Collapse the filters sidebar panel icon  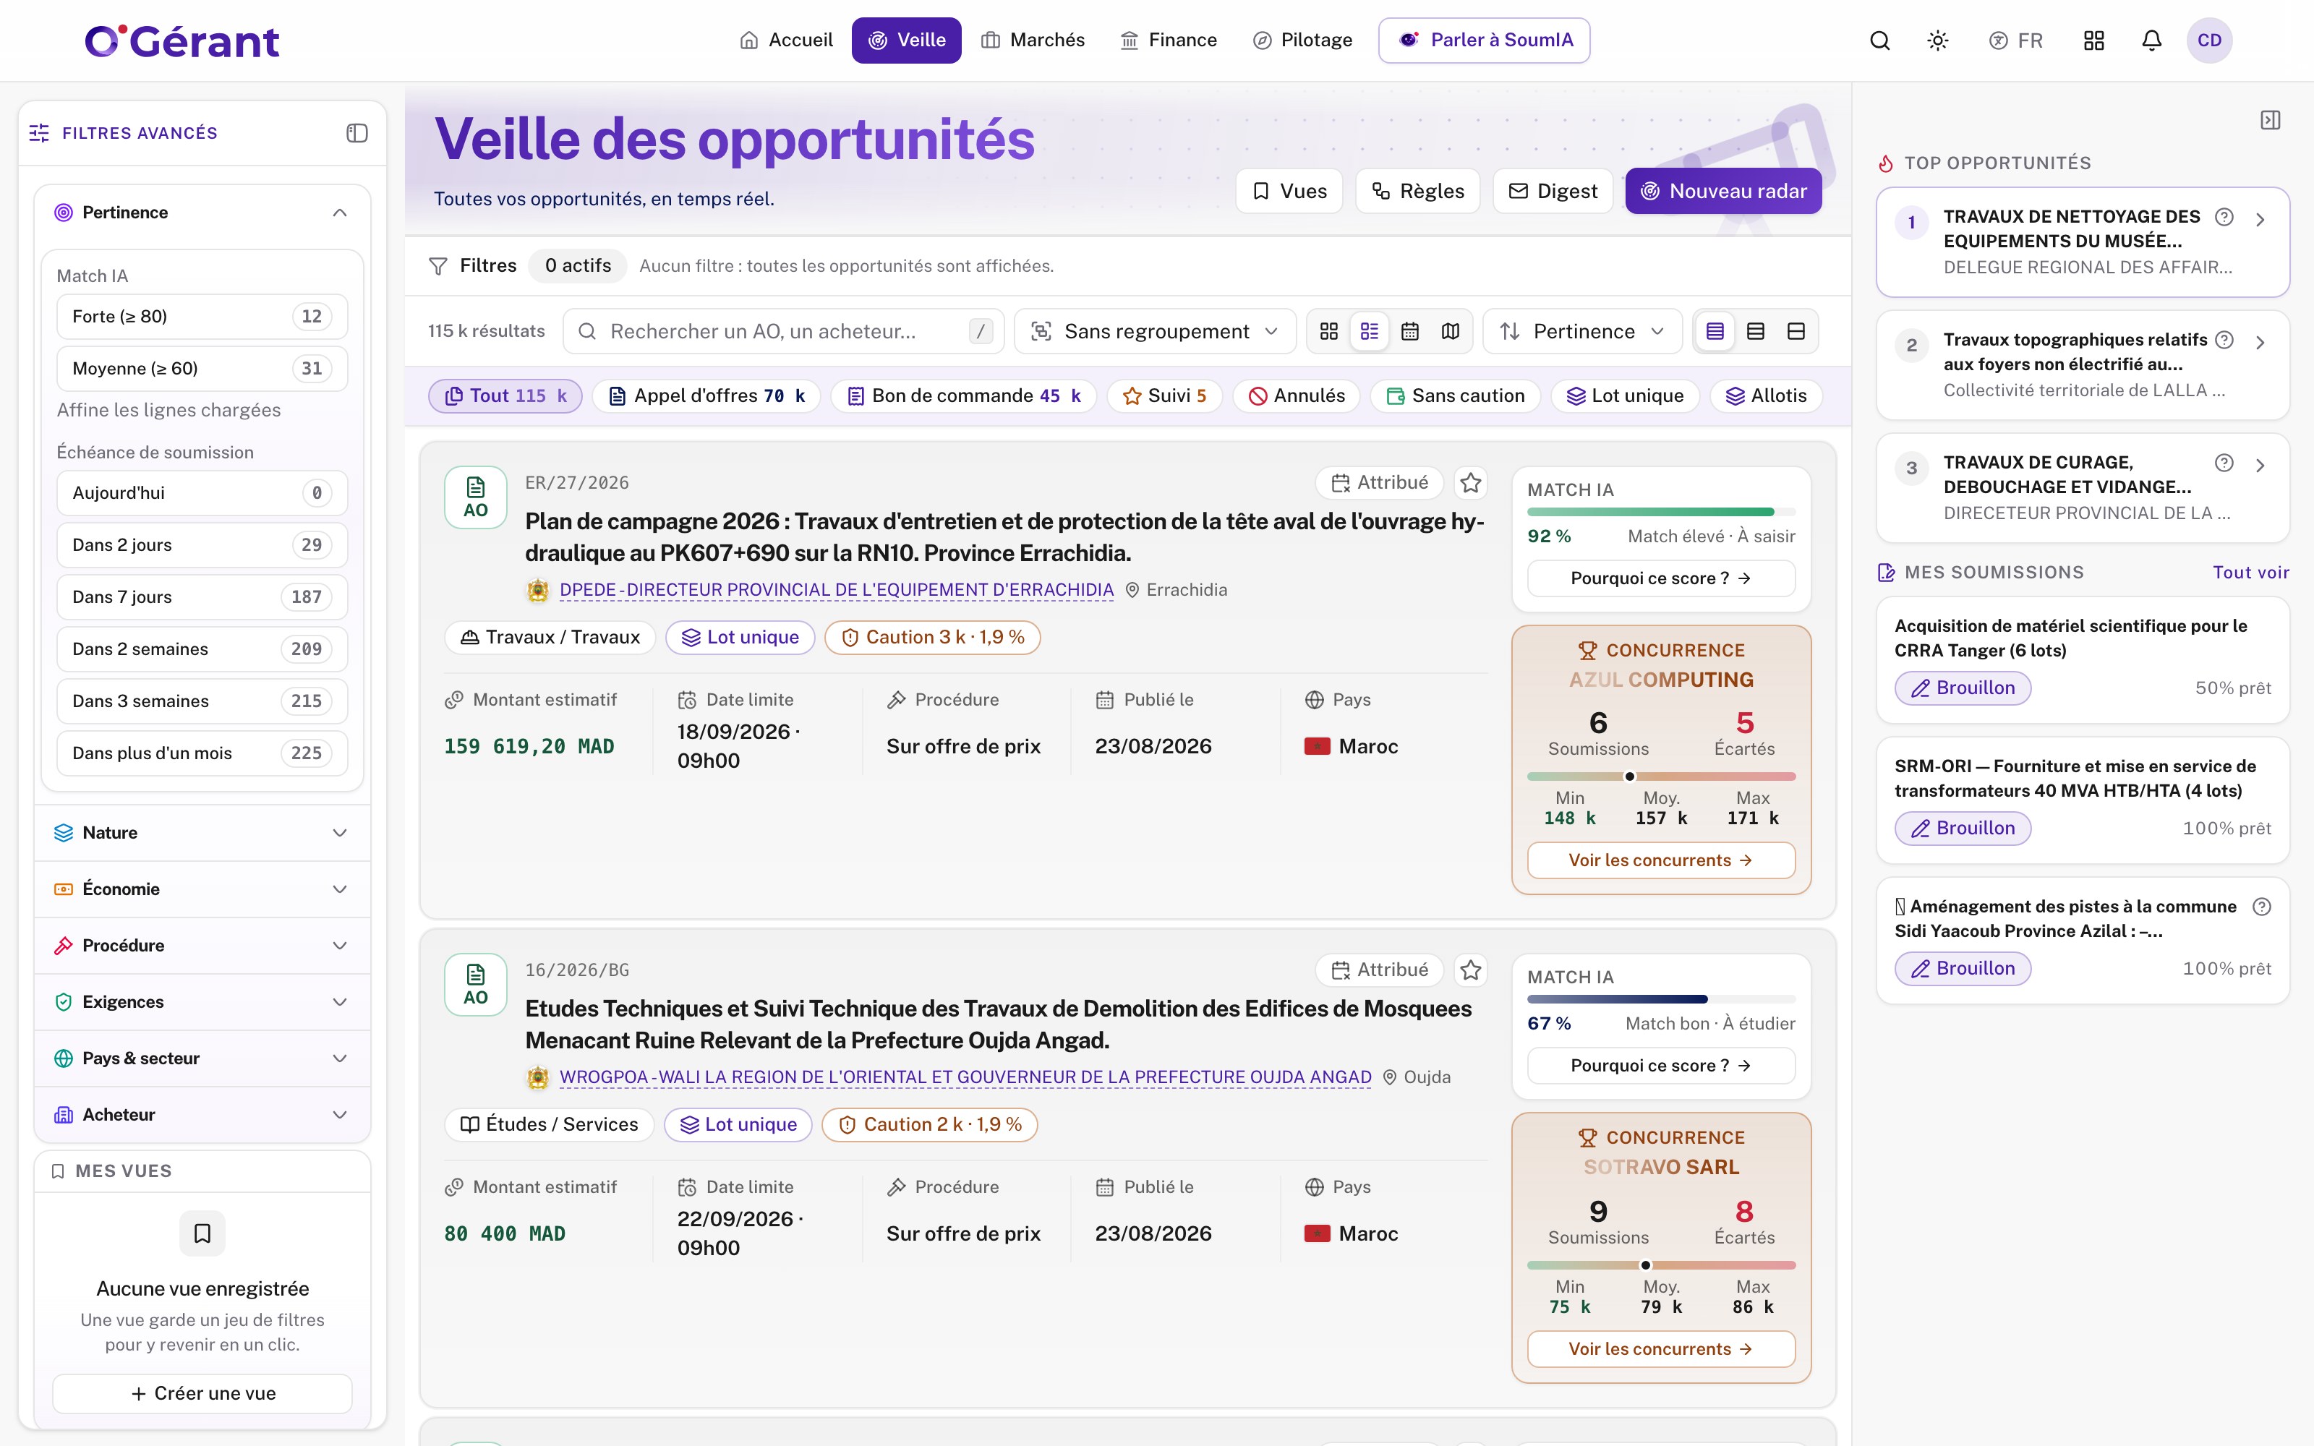pos(357,133)
